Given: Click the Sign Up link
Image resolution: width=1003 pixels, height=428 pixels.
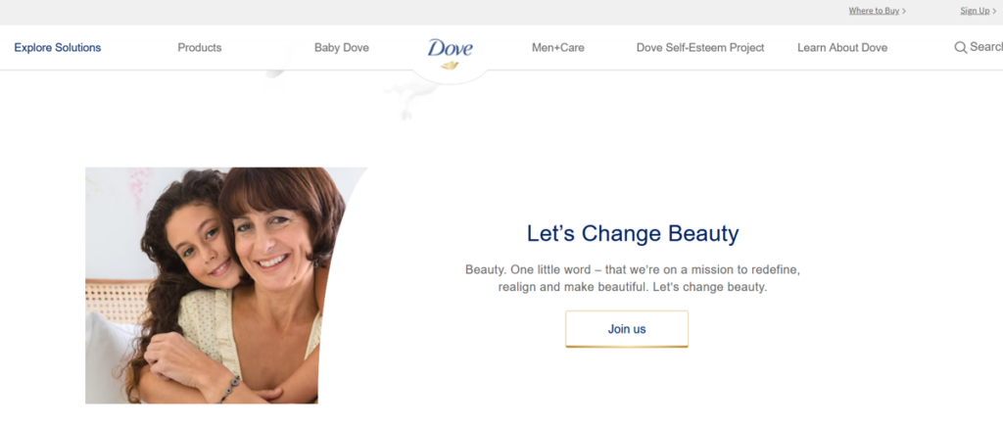Looking at the screenshot, I should coord(975,11).
